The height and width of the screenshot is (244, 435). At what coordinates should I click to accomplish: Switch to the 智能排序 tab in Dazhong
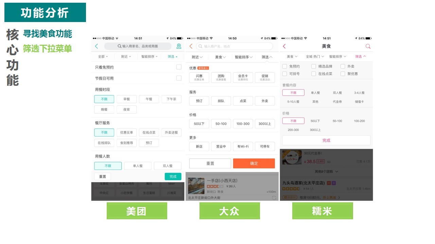(242, 57)
